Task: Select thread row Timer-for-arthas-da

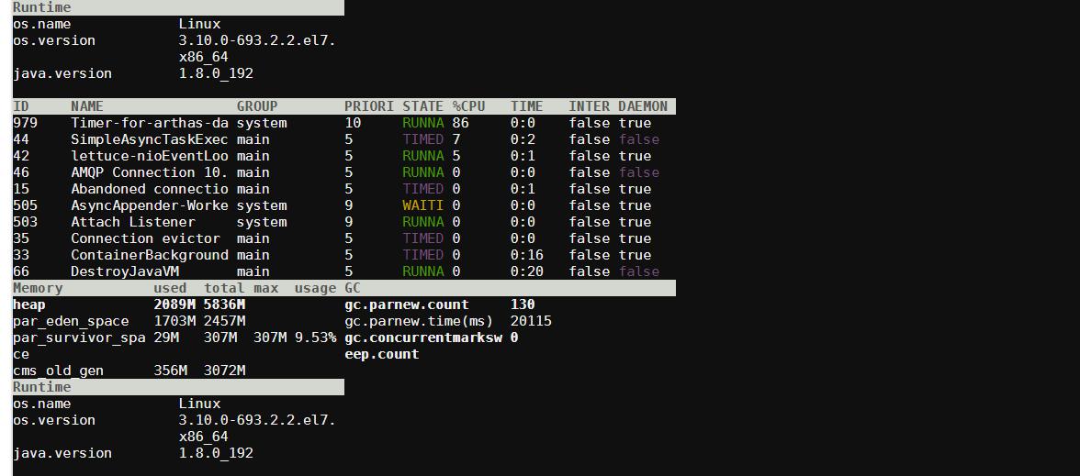Action: coord(343,123)
